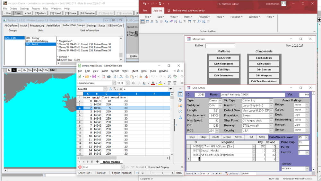Open AirGrpForm tab in Toolbox
The image size is (321, 181).
pos(11,25)
